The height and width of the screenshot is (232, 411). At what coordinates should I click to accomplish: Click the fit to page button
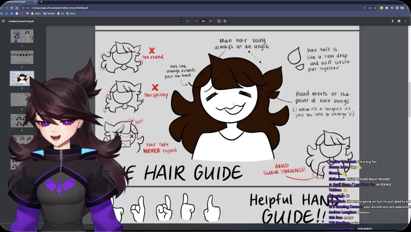pyautogui.click(x=219, y=21)
